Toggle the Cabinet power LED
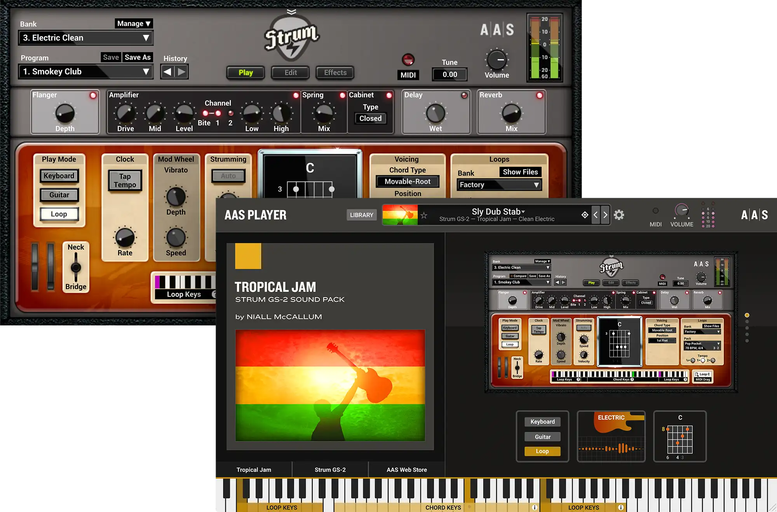 coord(389,95)
